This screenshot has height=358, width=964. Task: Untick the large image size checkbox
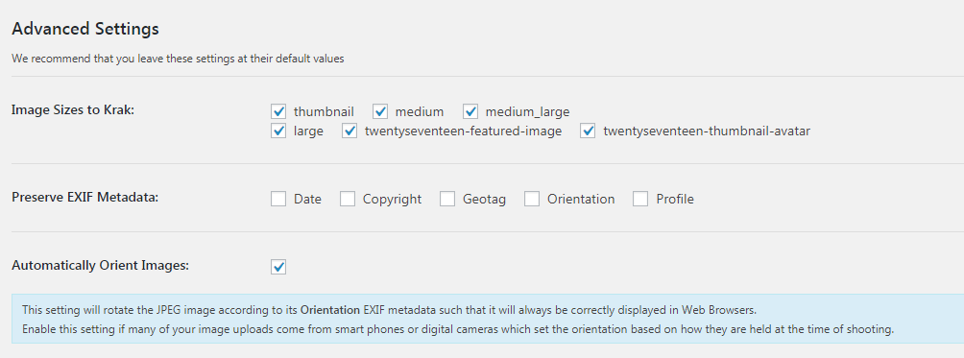[278, 131]
